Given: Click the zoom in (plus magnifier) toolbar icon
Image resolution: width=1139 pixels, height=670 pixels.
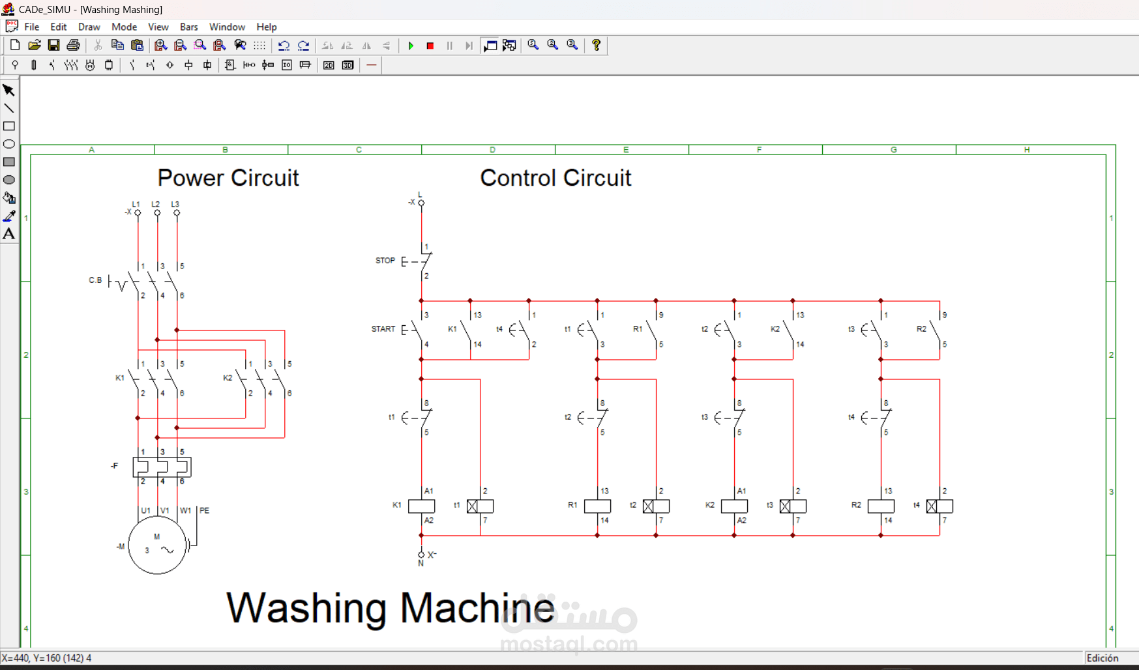Looking at the screenshot, I should tap(160, 45).
